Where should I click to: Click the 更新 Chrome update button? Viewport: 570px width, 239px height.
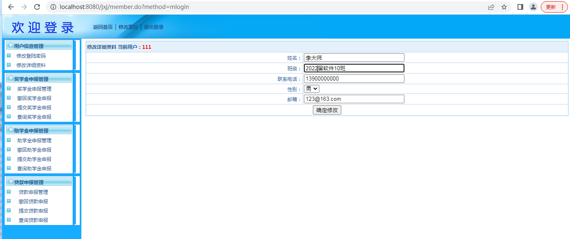[x=554, y=7]
